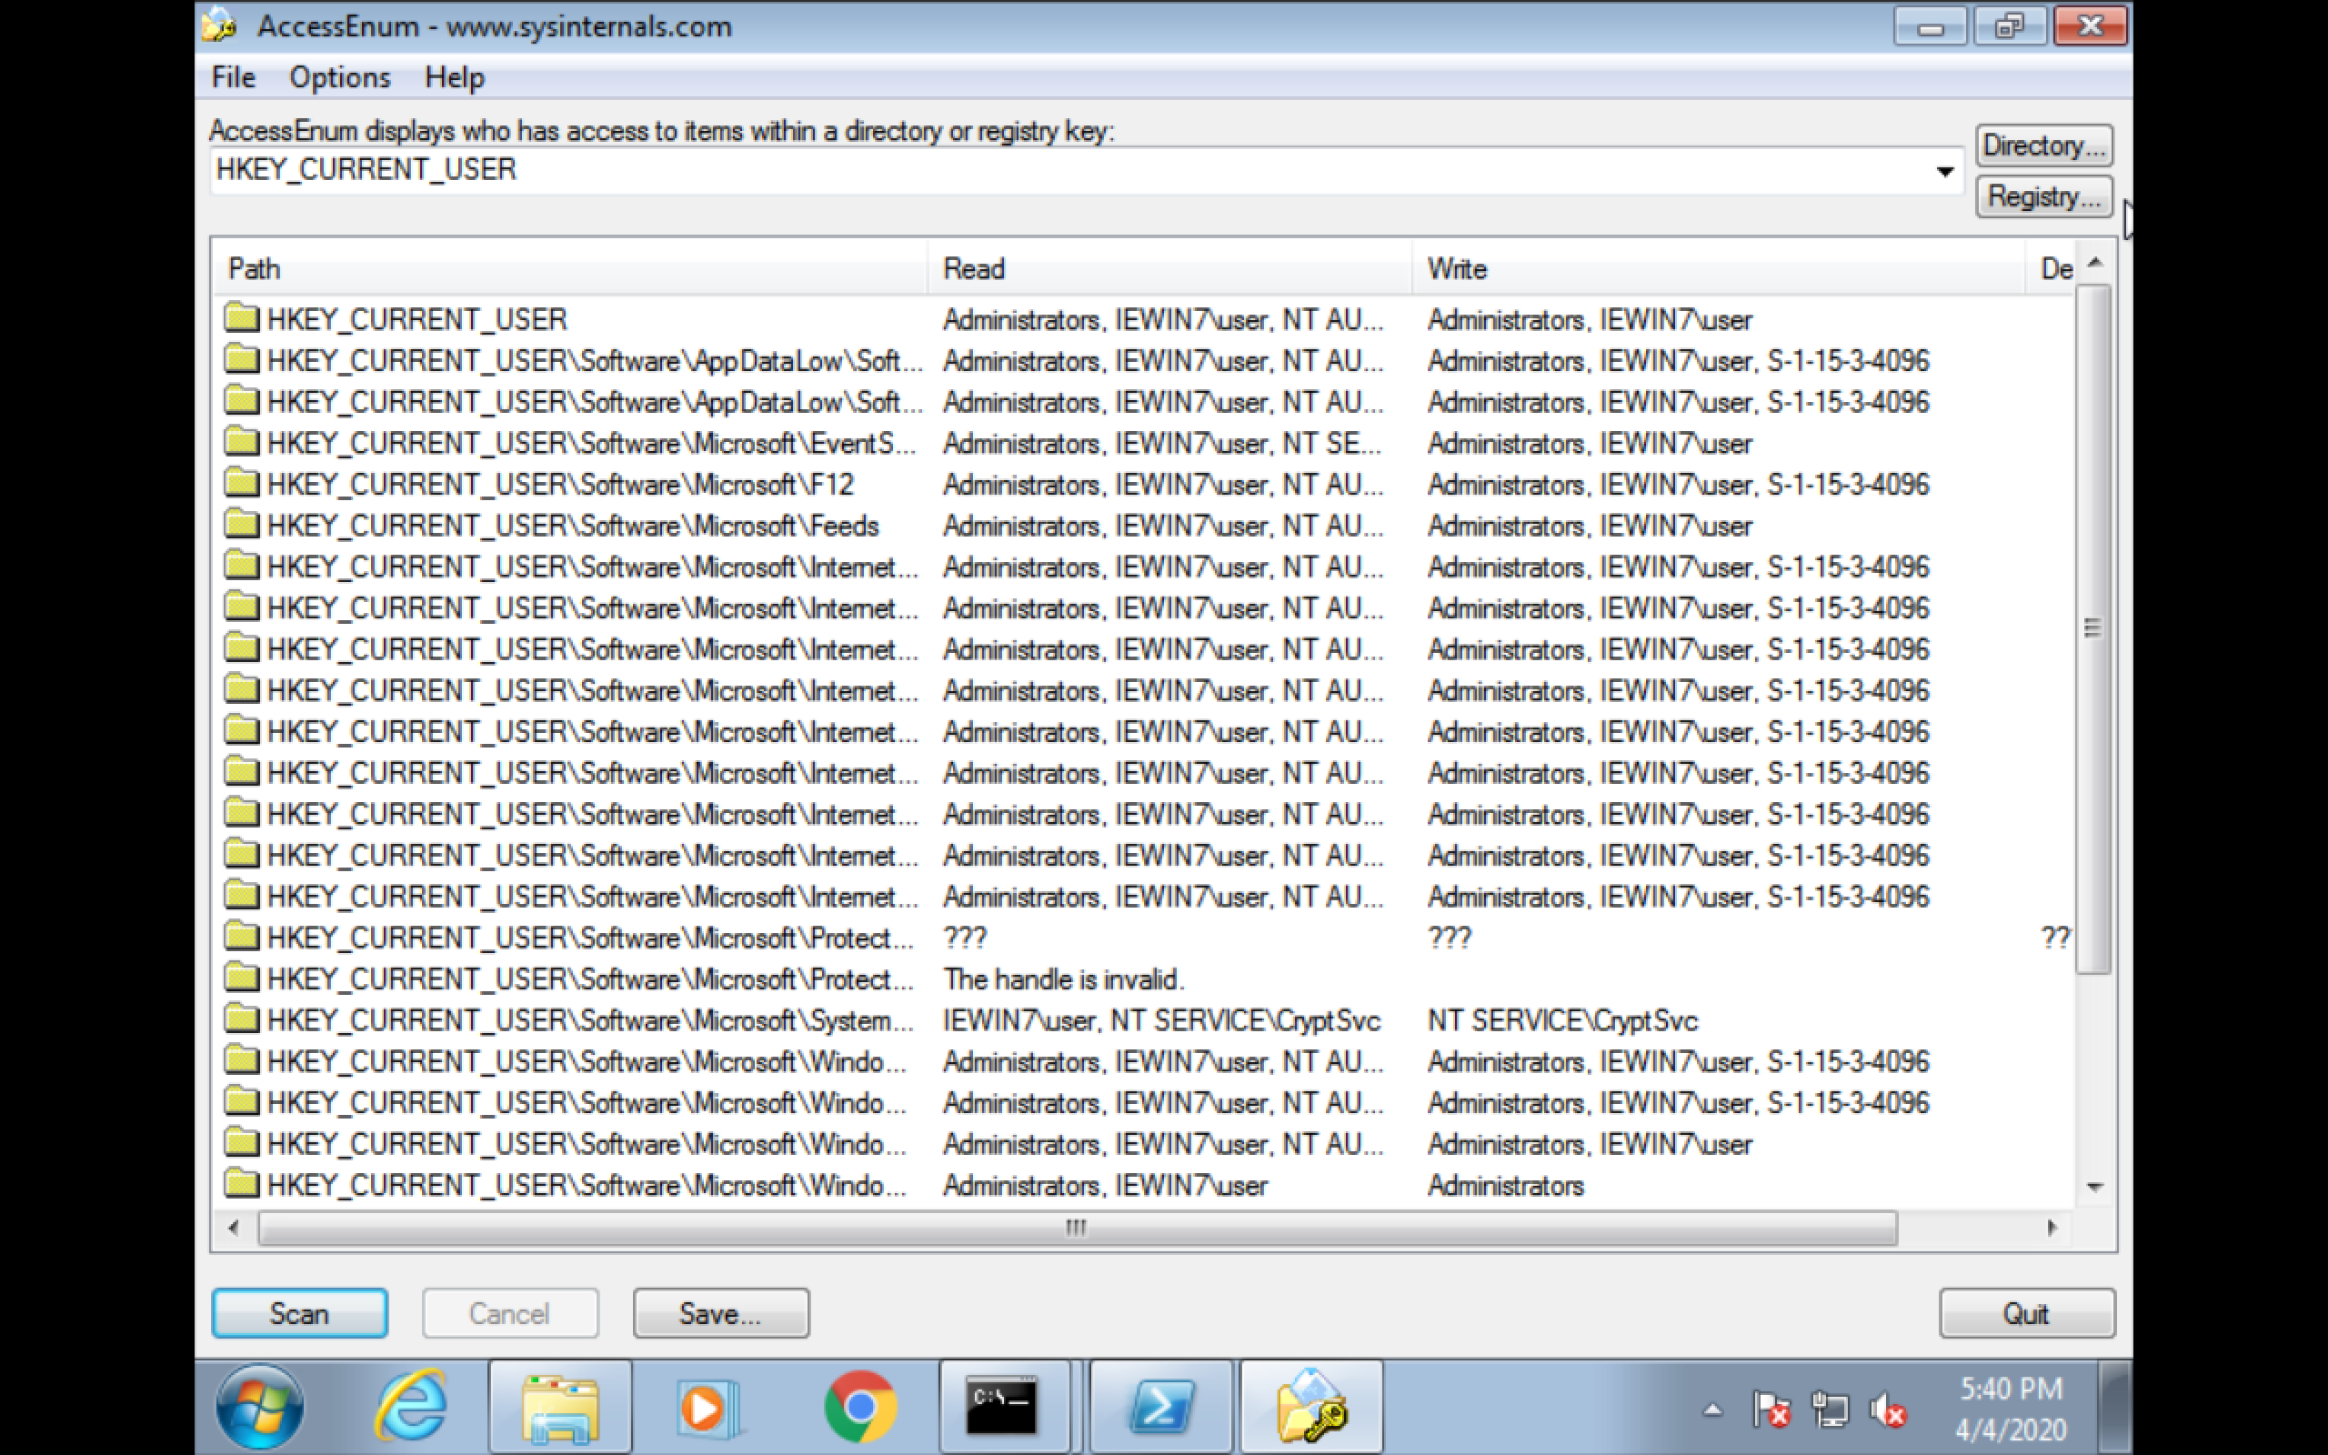Open Windows Media Player from taskbar

[x=709, y=1406]
